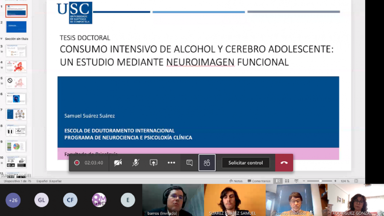Unmute the microphone in meeting toolbar
Screen dimensions: 384x216
point(136,163)
